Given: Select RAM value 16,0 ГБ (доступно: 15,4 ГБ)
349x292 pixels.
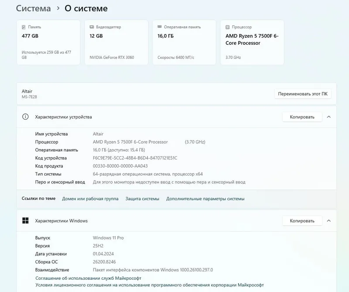Looking at the screenshot, I should point(119,150).
